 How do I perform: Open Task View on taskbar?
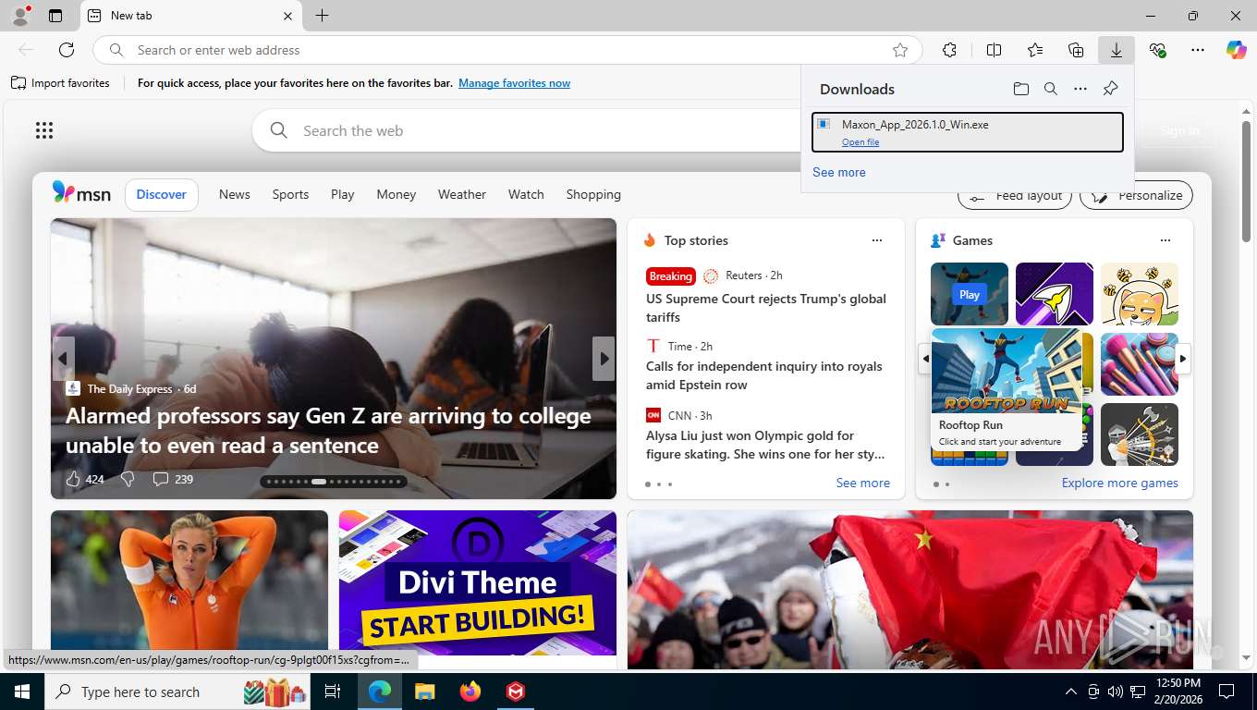[x=333, y=692]
